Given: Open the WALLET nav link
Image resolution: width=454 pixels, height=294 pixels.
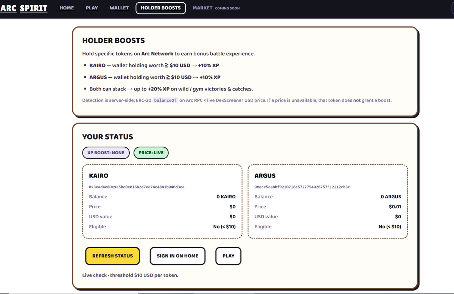Looking at the screenshot, I should tap(119, 8).
